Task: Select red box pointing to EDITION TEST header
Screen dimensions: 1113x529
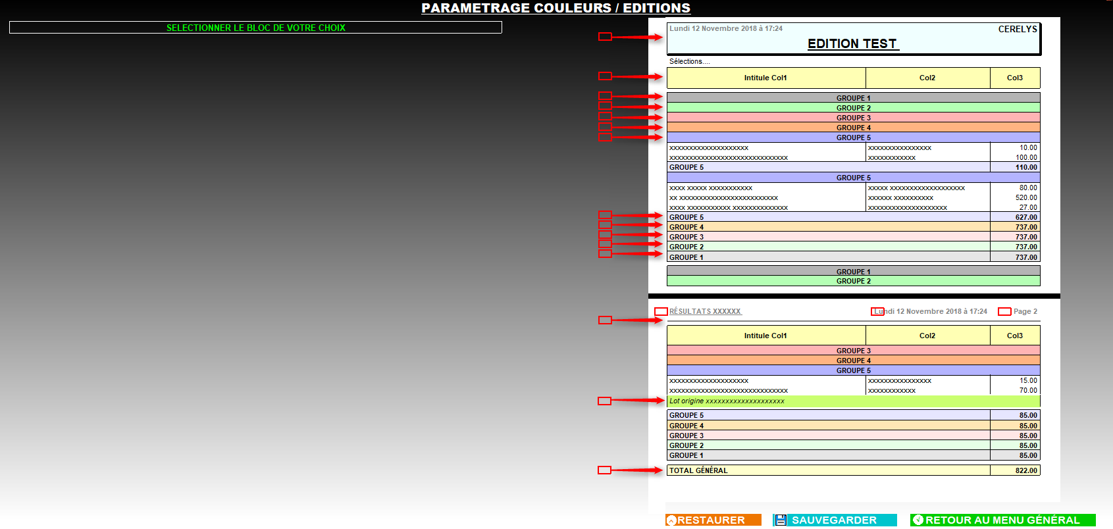Action: click(605, 37)
